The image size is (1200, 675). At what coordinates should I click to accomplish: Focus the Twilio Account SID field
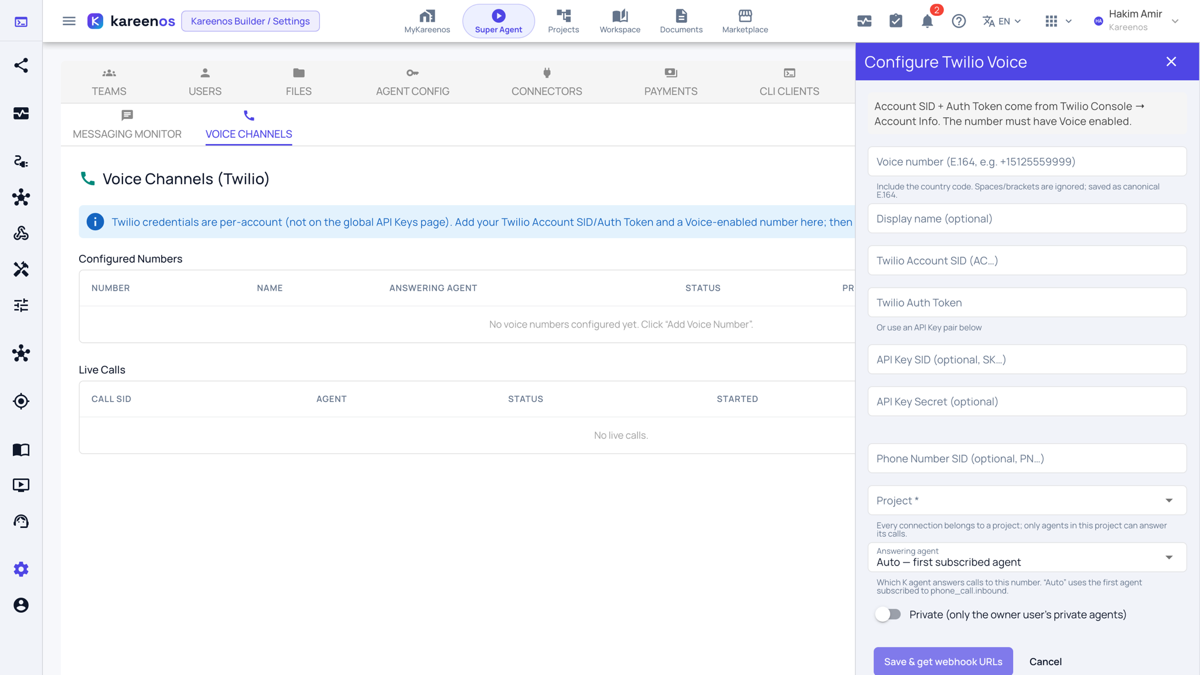1027,260
